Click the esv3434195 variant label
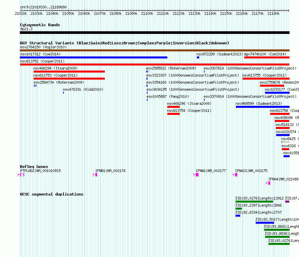The image size is (299, 257). (193, 89)
